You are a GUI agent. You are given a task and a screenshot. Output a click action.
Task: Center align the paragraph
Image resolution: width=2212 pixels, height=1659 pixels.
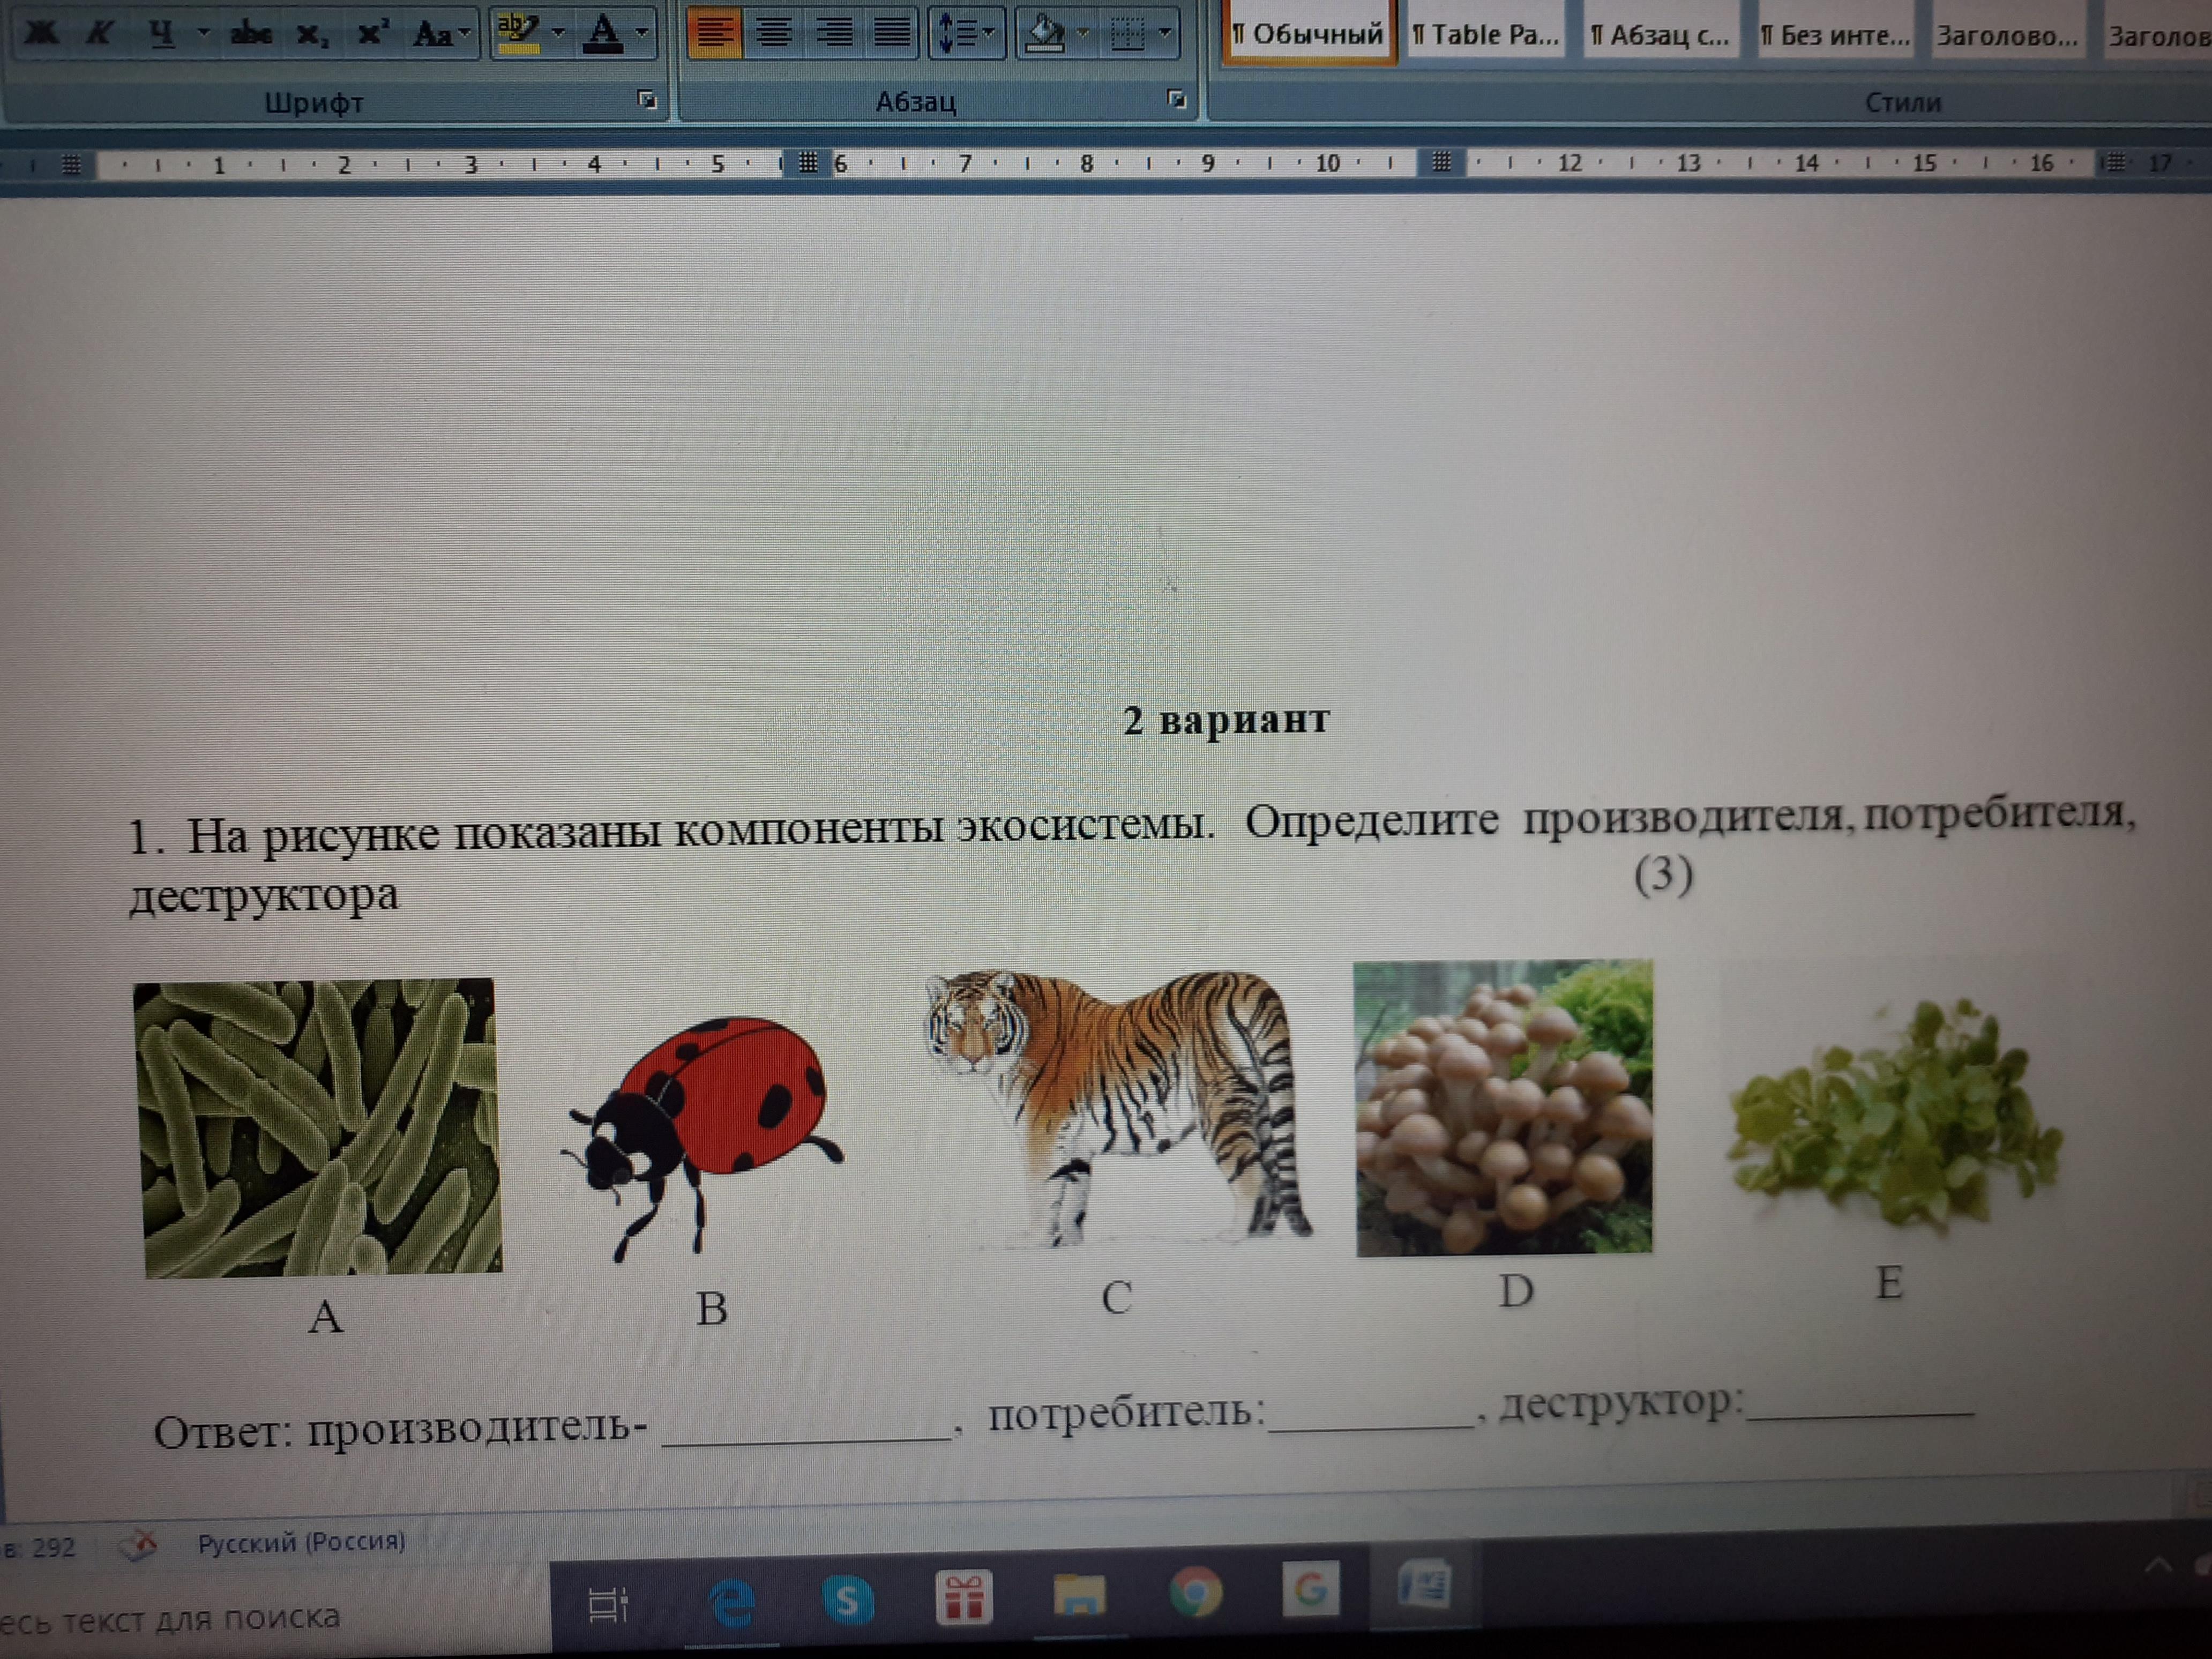[773, 33]
